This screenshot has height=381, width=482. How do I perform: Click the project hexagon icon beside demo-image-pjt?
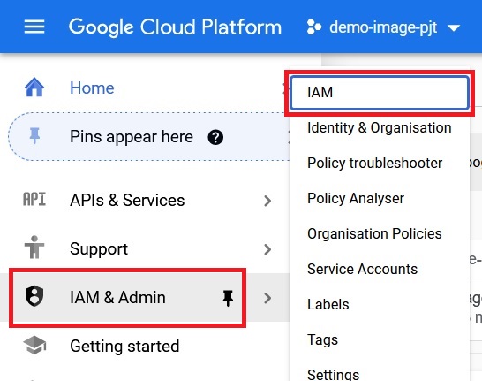[x=314, y=27]
